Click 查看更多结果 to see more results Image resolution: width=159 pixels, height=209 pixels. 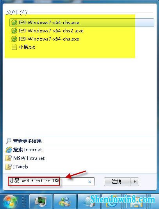point(27,141)
